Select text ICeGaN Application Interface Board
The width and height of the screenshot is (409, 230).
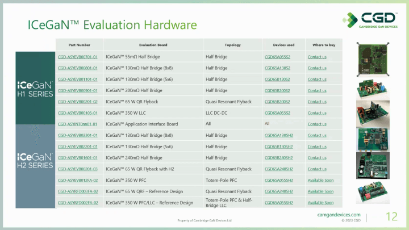click(x=141, y=124)
